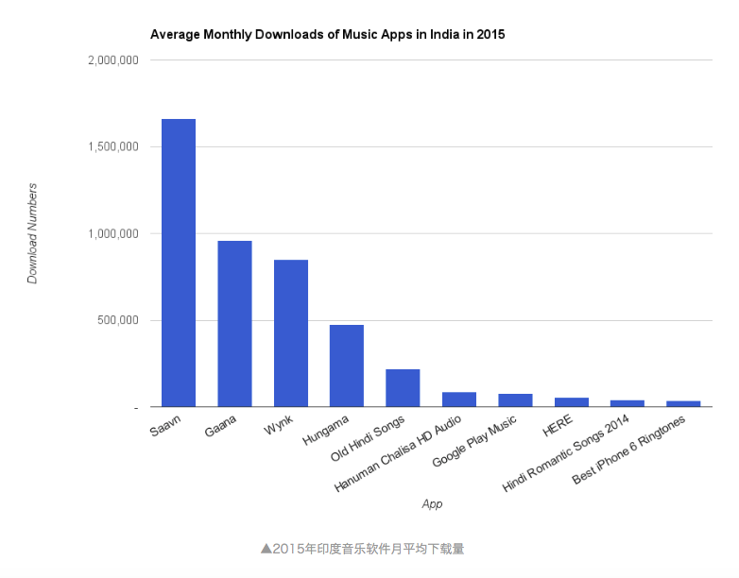Click the Saavn axis label

point(165,426)
